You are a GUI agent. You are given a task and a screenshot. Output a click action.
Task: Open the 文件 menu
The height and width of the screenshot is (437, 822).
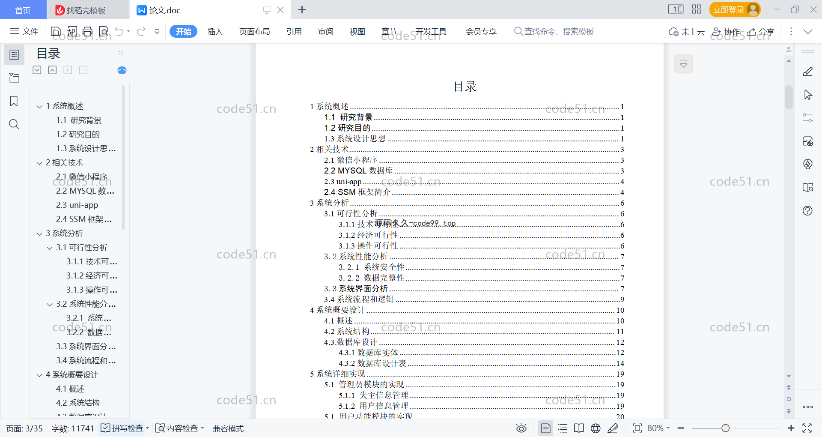pyautogui.click(x=24, y=31)
